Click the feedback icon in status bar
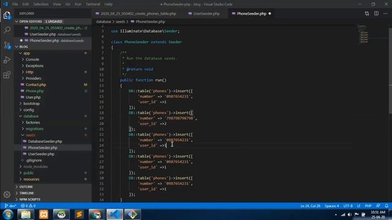 [x=378, y=206]
